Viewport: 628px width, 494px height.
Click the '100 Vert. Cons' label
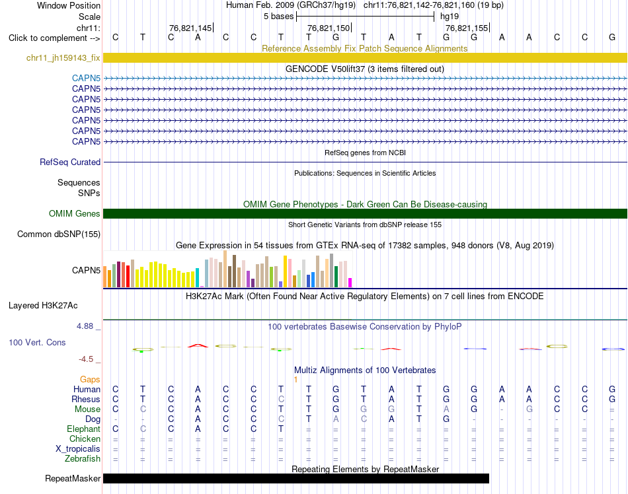[x=37, y=342]
